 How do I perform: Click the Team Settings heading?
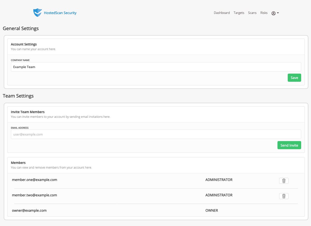[x=18, y=96]
